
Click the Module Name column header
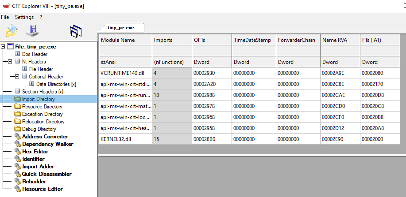(126, 40)
